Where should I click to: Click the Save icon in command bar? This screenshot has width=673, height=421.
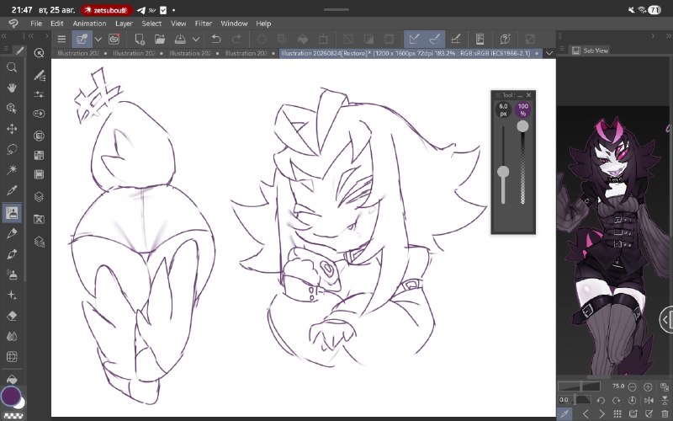click(180, 39)
